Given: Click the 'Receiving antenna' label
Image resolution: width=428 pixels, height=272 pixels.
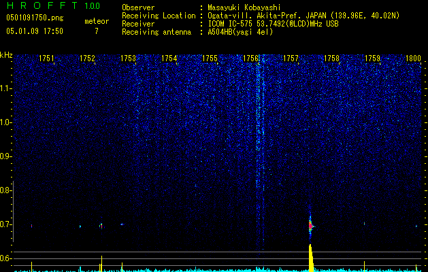Looking at the screenshot, I should (157, 32).
